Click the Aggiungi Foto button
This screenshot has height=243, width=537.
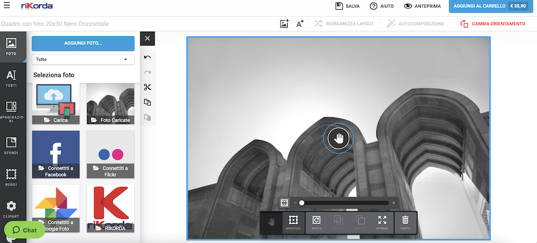click(83, 43)
